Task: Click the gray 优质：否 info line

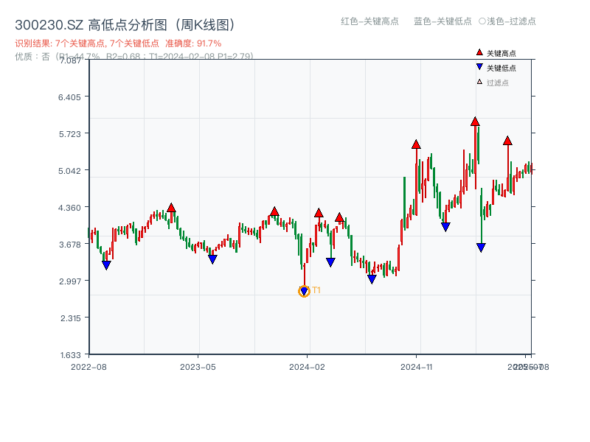Action: 134,57
